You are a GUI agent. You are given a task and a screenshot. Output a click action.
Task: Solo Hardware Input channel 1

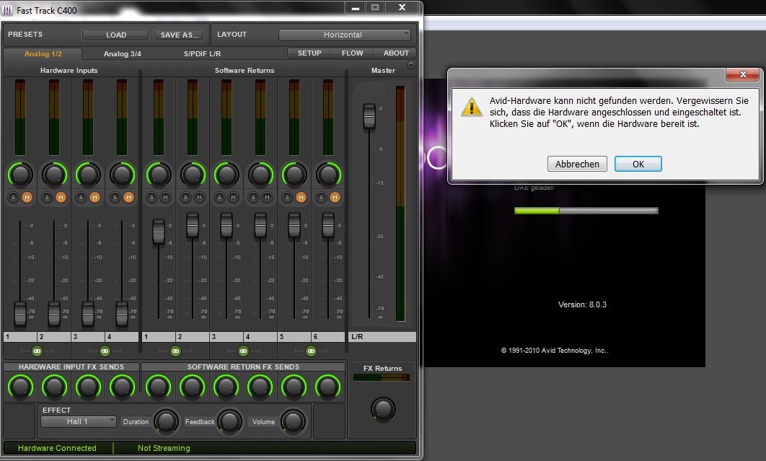coord(13,197)
